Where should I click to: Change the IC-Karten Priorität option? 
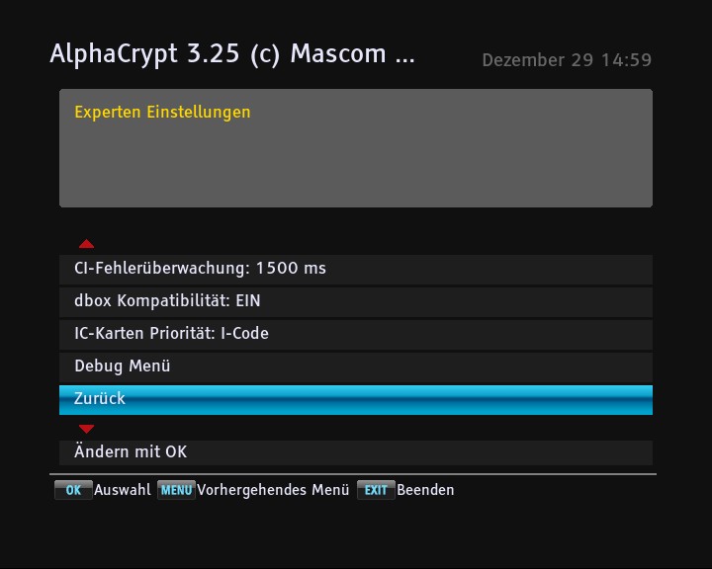[356, 333]
